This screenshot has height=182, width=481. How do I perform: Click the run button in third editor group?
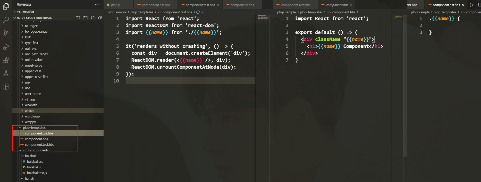pos(472,5)
